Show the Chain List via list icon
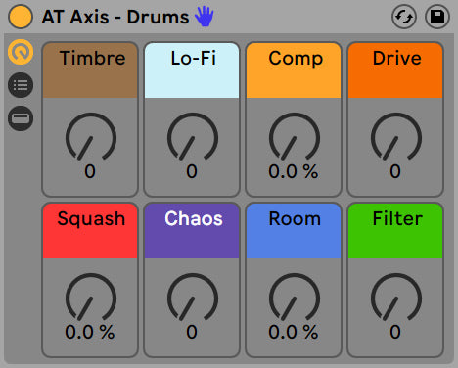This screenshot has width=458, height=368. [x=21, y=85]
